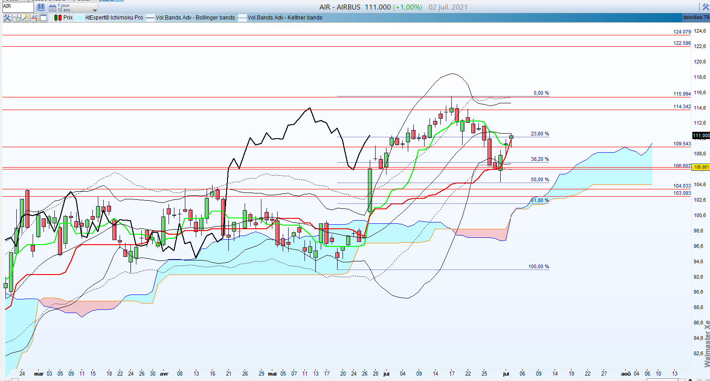
Task: Click the (+1,00%) change value in title
Action: point(407,7)
